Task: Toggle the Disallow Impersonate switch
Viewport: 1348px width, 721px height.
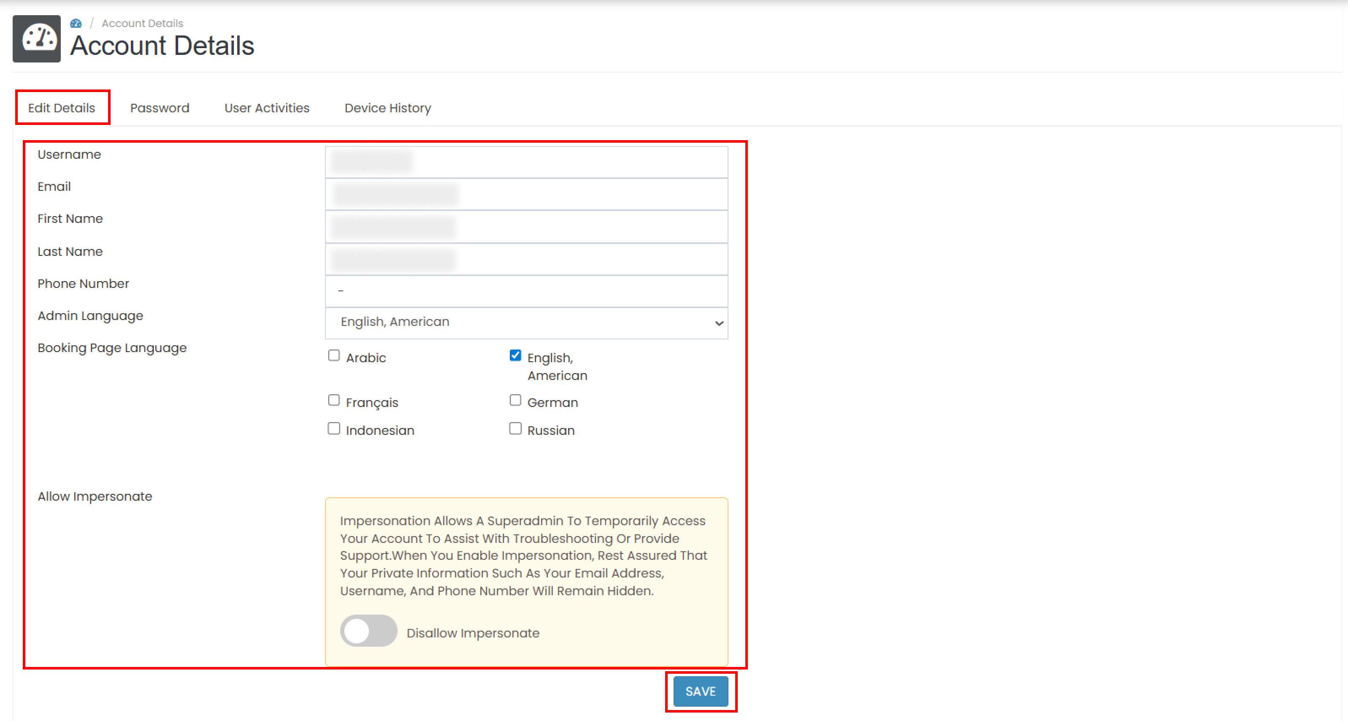Action: 368,631
